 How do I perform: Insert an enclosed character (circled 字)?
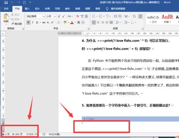click(83, 22)
